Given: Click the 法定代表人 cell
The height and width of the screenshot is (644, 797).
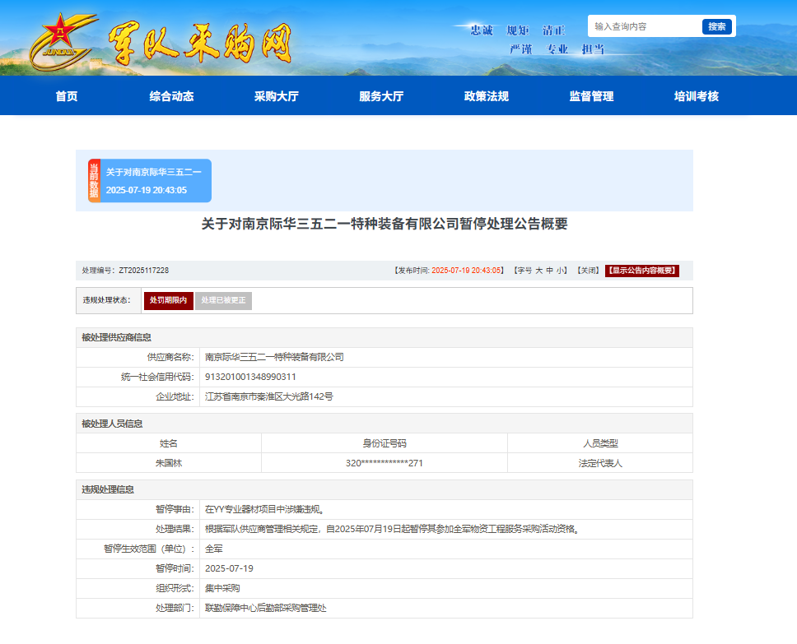Looking at the screenshot, I should click(600, 463).
